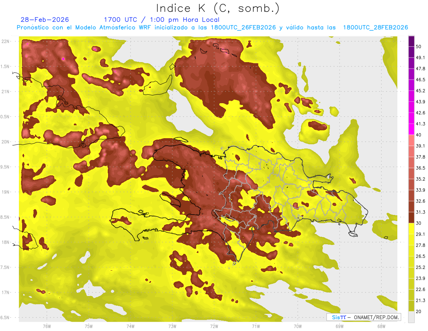
Task: Click the '33.9' color scale value
Action: click(421, 190)
